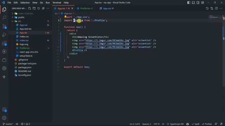
Task: Open tsconfig.json in the file tree
Action: [x=25, y=75]
